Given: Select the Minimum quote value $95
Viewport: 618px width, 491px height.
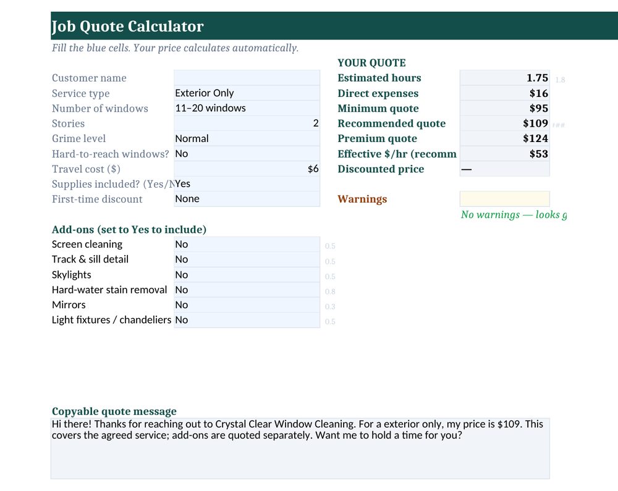Looking at the screenshot, I should click(504, 108).
